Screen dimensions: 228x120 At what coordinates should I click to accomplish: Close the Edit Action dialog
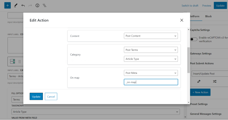click(x=181, y=20)
